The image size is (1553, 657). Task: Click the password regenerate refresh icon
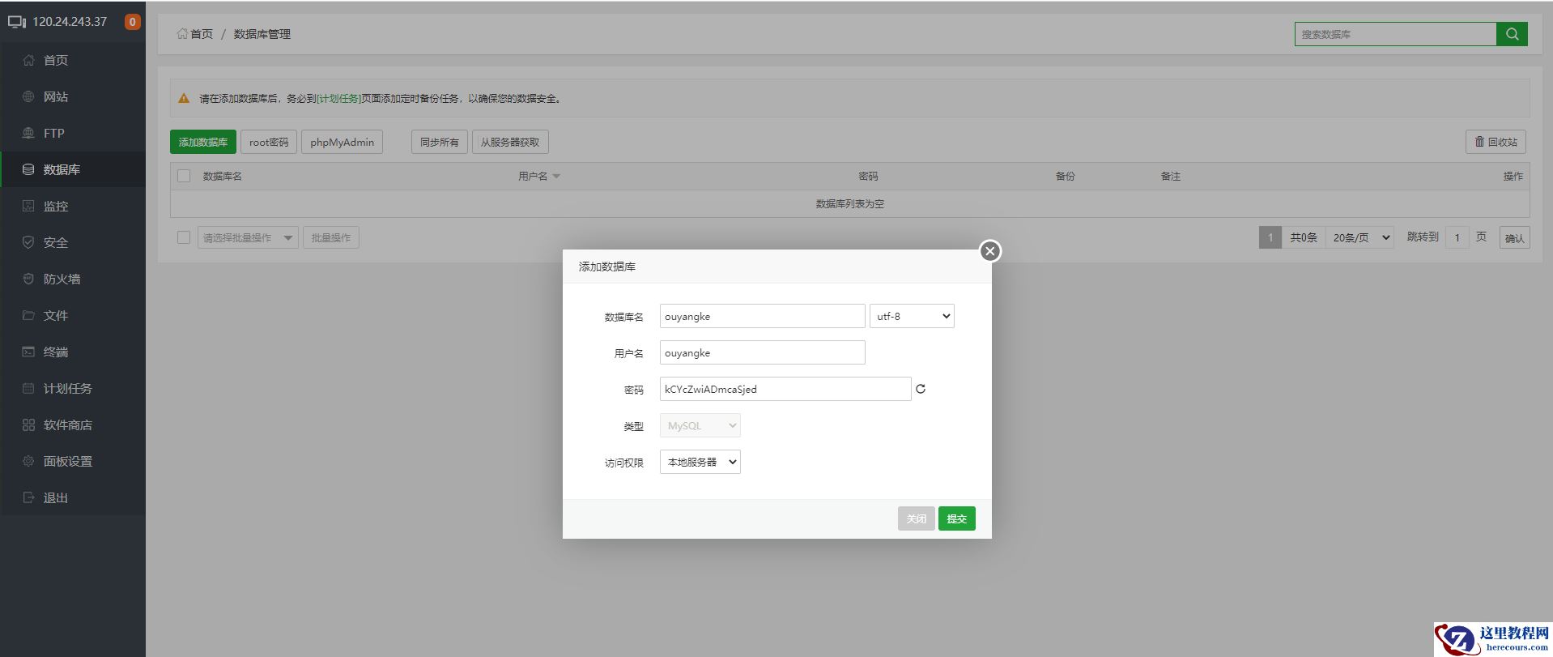(x=921, y=389)
